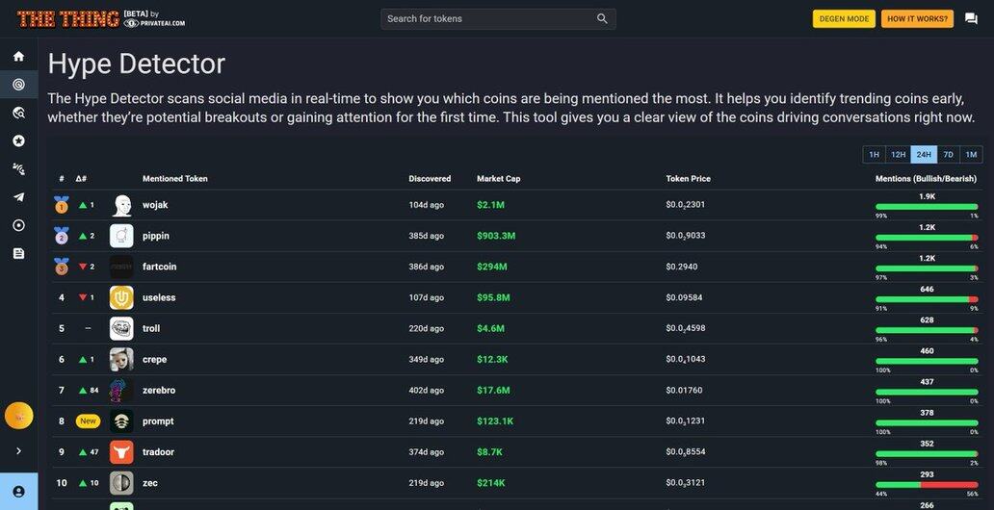Click the How It Works button
The width and height of the screenshot is (994, 510).
[x=917, y=18]
